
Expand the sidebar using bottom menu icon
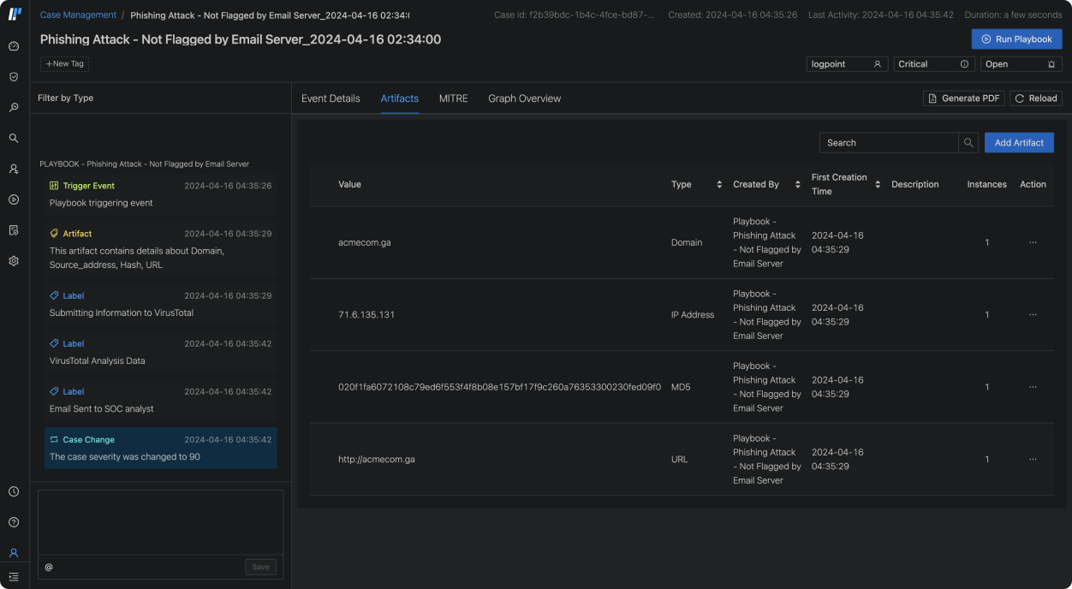click(14, 577)
